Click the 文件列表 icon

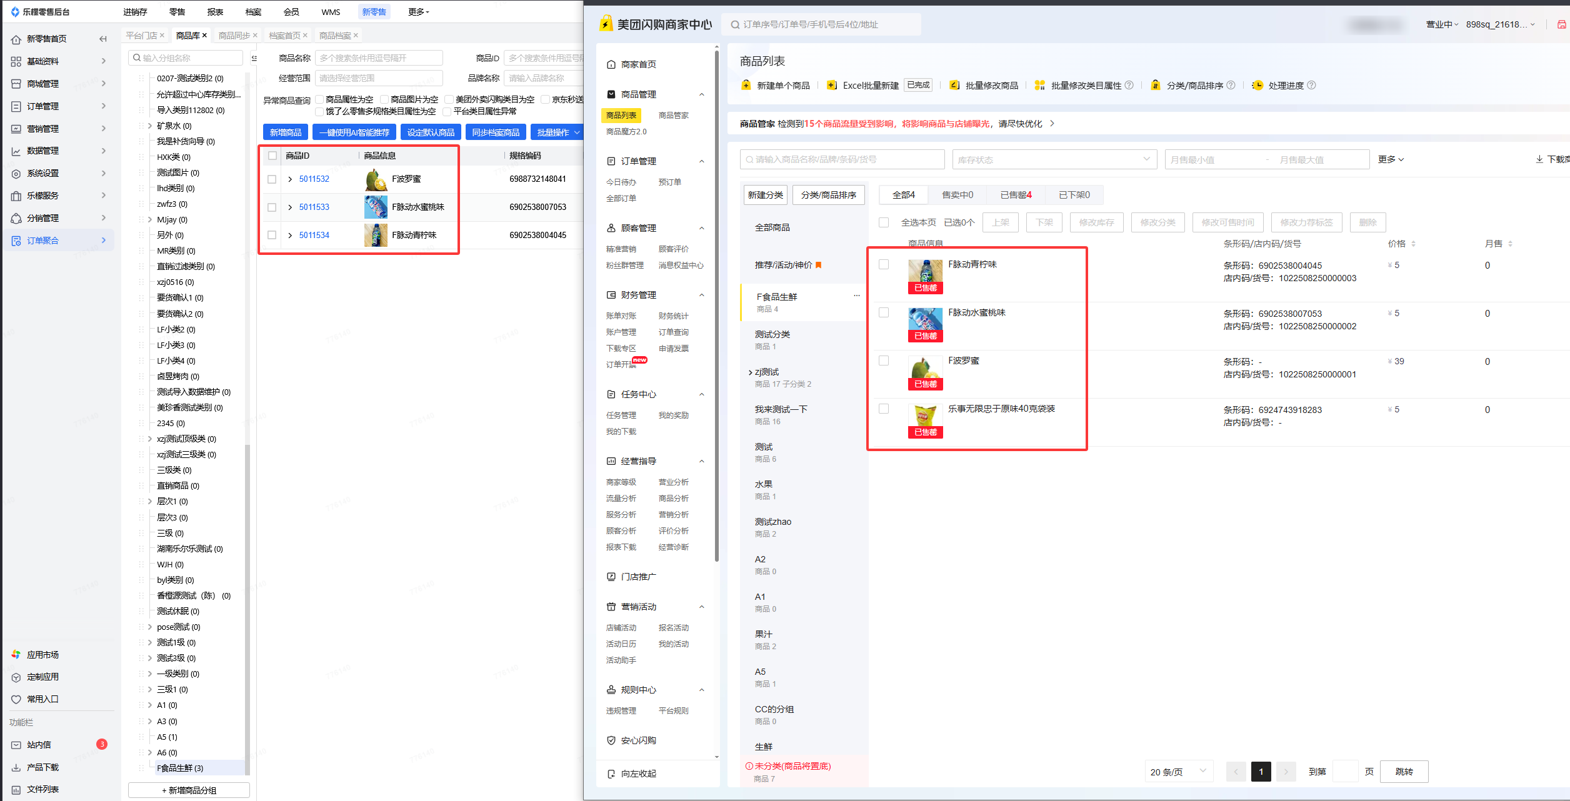click(x=16, y=789)
